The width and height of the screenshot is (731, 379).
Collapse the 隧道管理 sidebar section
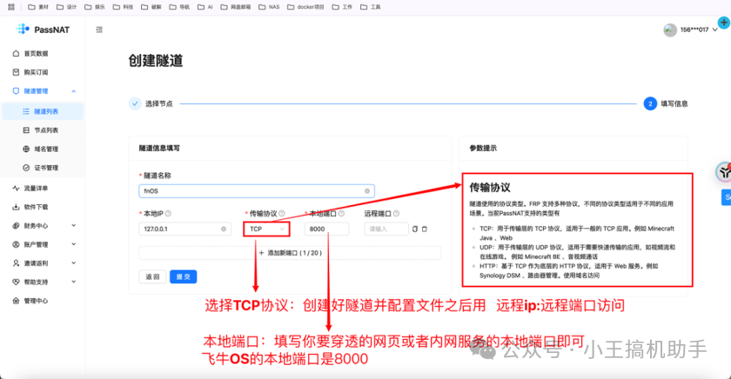73,90
